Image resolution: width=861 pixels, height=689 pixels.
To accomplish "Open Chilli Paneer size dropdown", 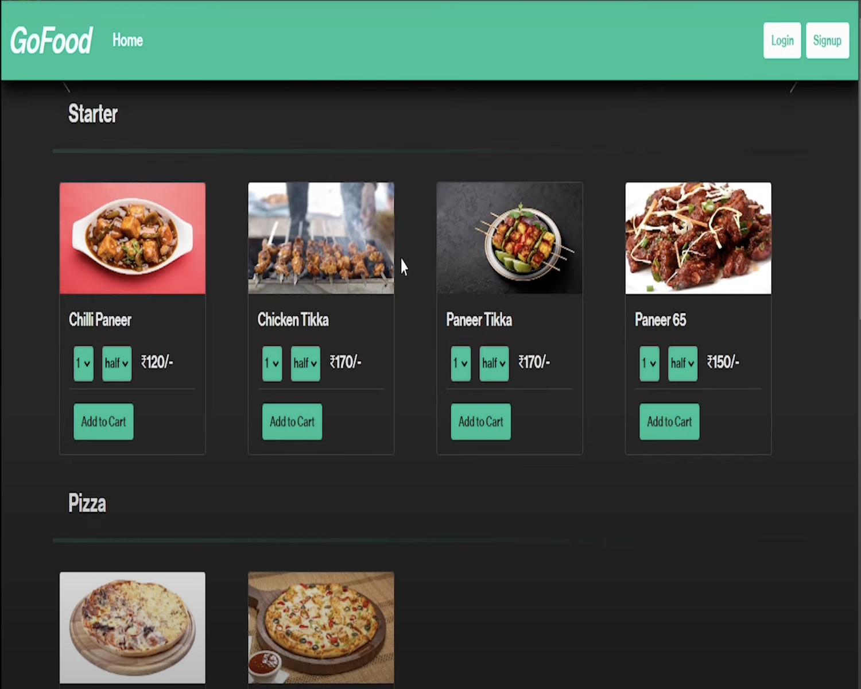I will pyautogui.click(x=117, y=363).
